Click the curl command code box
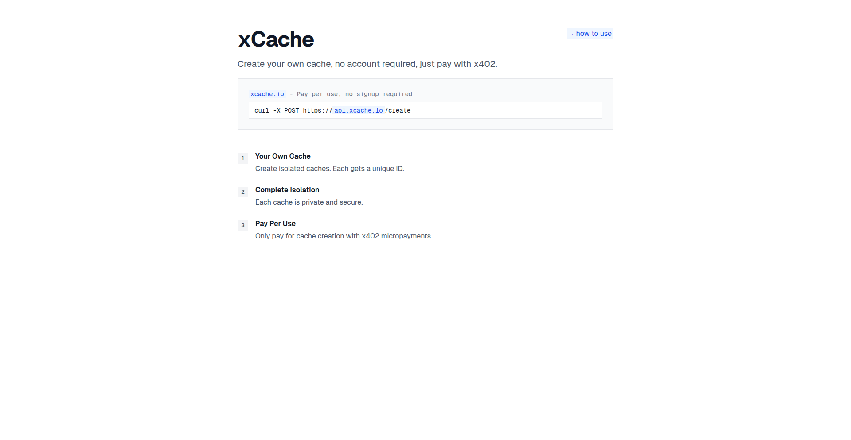 (x=425, y=110)
